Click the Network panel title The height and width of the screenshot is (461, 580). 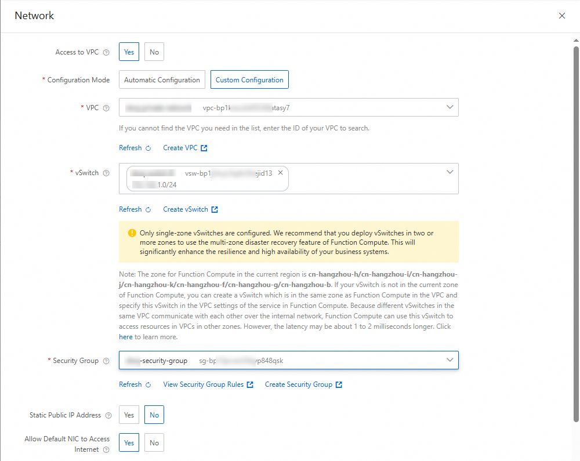pos(34,16)
